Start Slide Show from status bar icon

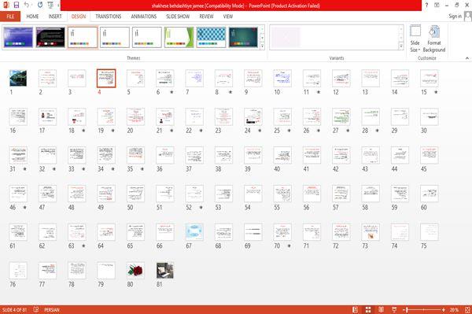(x=394, y=310)
